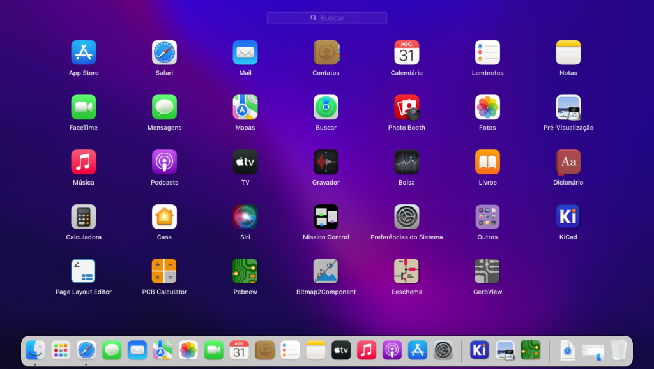Open Preferências do Sistema from the Launchpad grid
654x369 pixels.
407,217
